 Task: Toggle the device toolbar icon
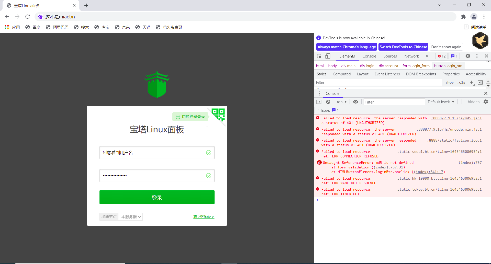coord(328,56)
